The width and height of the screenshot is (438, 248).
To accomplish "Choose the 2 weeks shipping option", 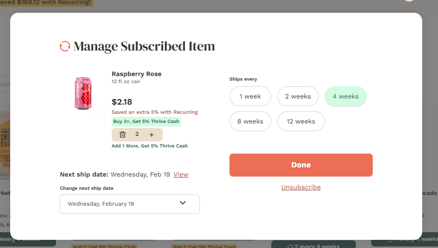I will tap(298, 96).
